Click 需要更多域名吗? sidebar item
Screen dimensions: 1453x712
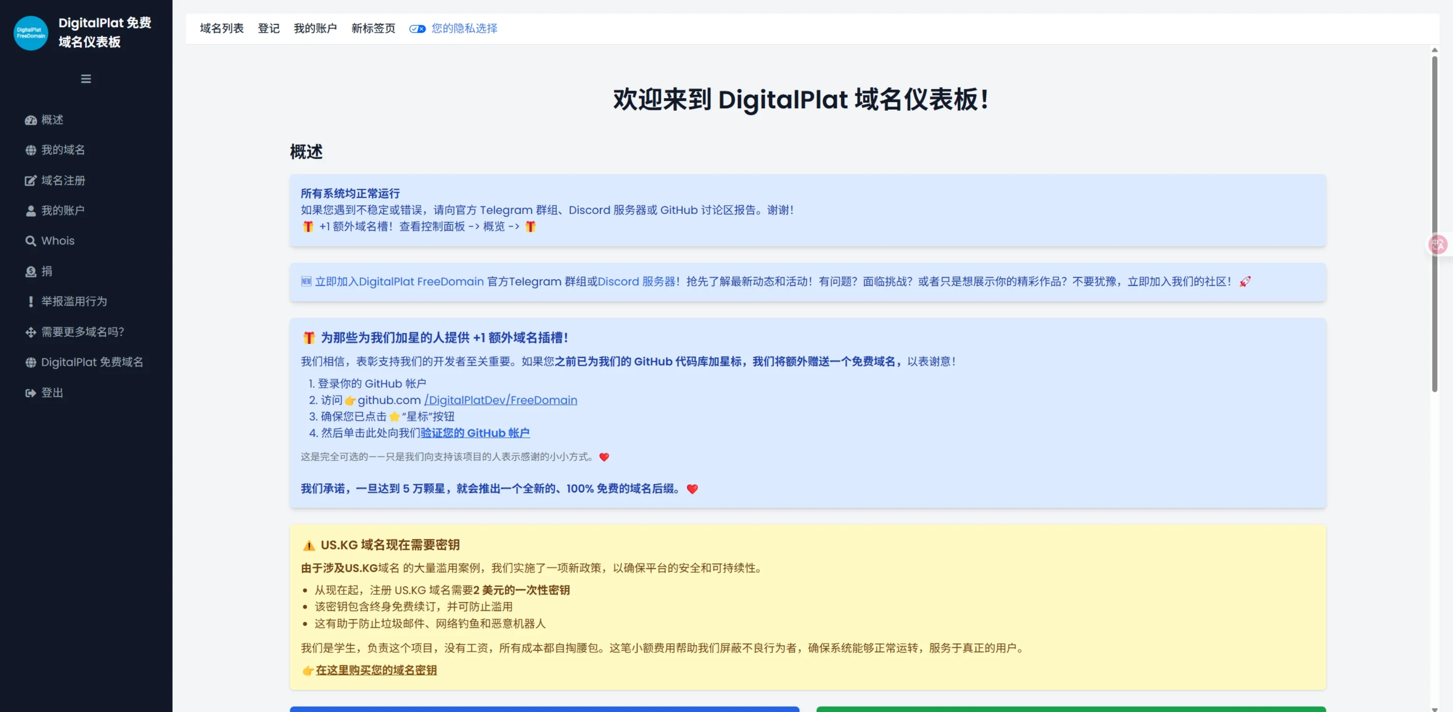(x=74, y=332)
